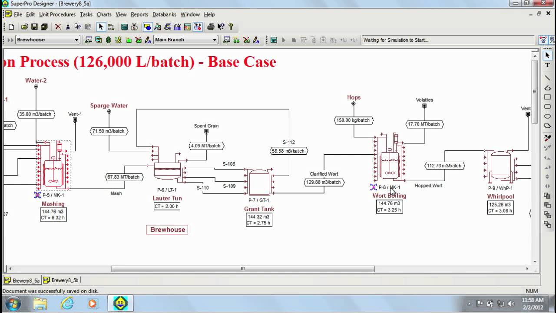Click the Save All stacked disks icon

coord(44,27)
